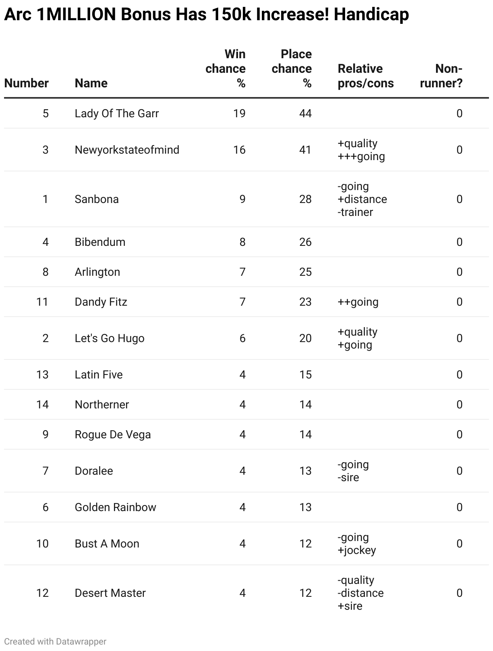493x651 pixels.
Task: Click Dandy Fitz's ++going note
Action: (x=358, y=302)
